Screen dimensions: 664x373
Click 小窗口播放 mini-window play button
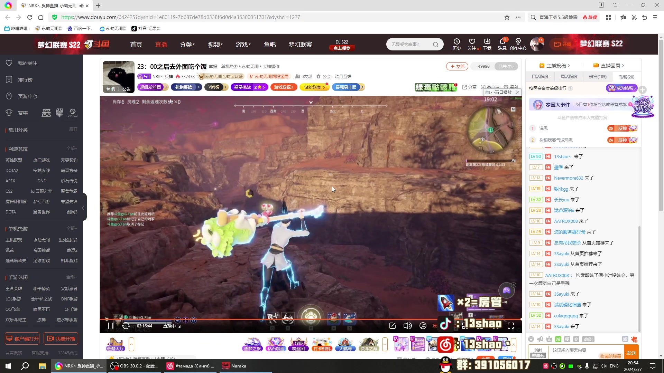click(x=498, y=92)
